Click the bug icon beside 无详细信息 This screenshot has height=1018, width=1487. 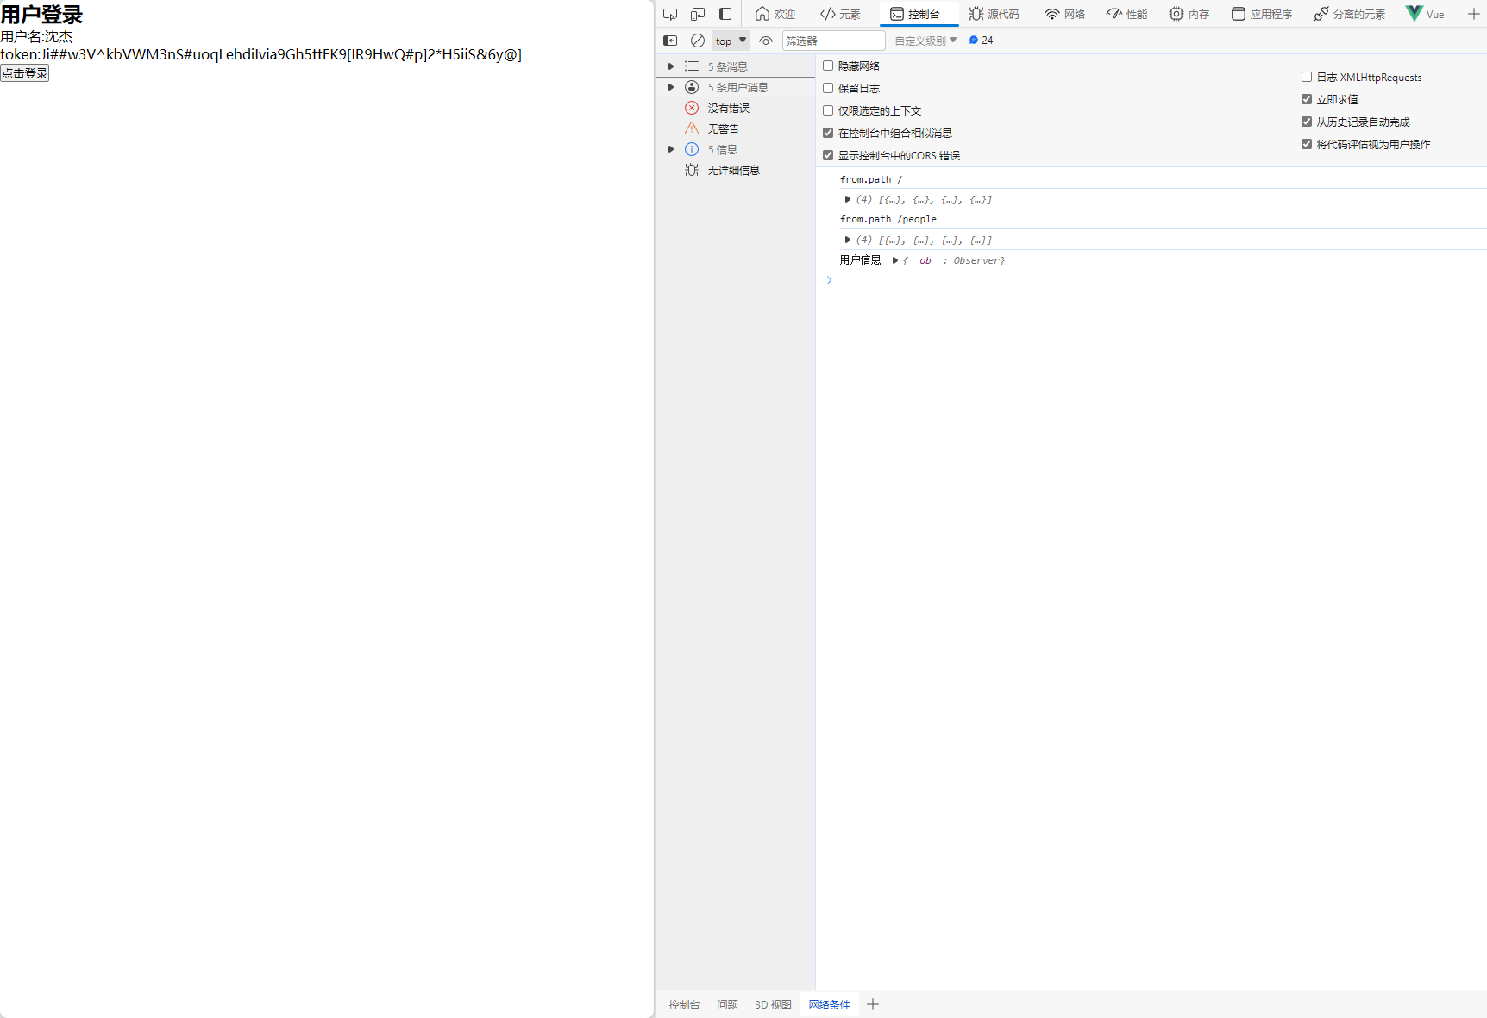click(x=692, y=170)
